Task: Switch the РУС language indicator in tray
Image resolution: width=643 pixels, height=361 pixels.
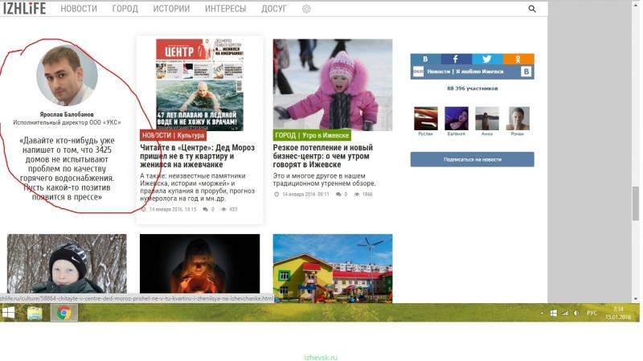Action: [591, 313]
